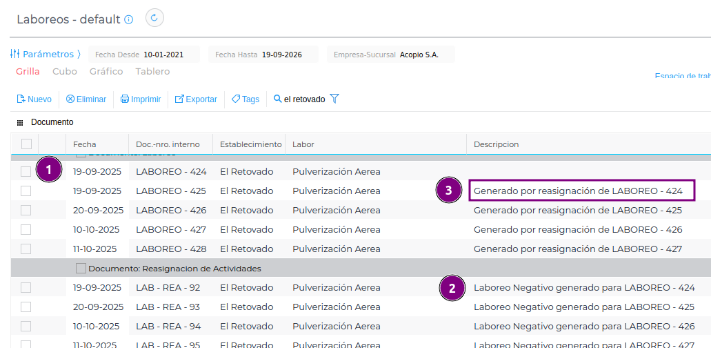Sort by the Labor column header

coord(303,144)
